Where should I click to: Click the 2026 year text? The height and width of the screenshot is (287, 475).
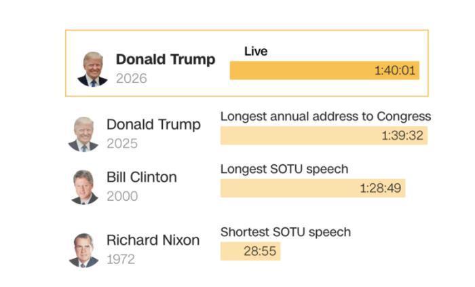[x=131, y=79]
